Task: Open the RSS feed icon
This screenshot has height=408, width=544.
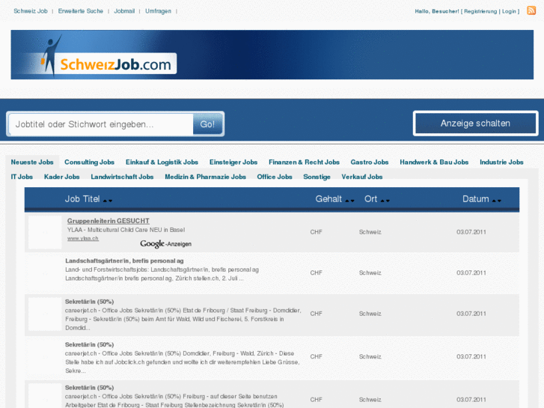Action: click(x=531, y=10)
